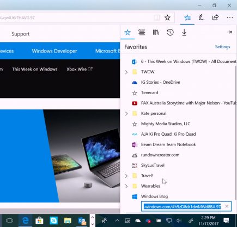The image size is (237, 227).
Task: Clear the URL edit field with X
Action: coord(227,206)
